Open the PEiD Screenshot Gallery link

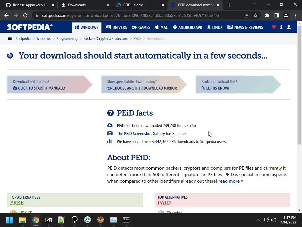tap(145, 134)
